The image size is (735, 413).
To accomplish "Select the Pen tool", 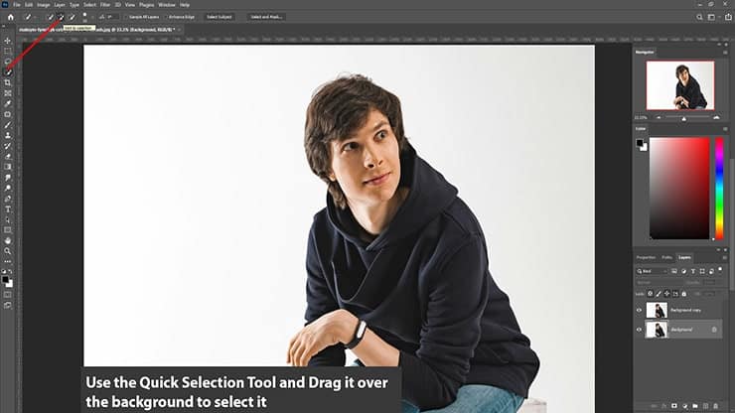I will pyautogui.click(x=8, y=199).
